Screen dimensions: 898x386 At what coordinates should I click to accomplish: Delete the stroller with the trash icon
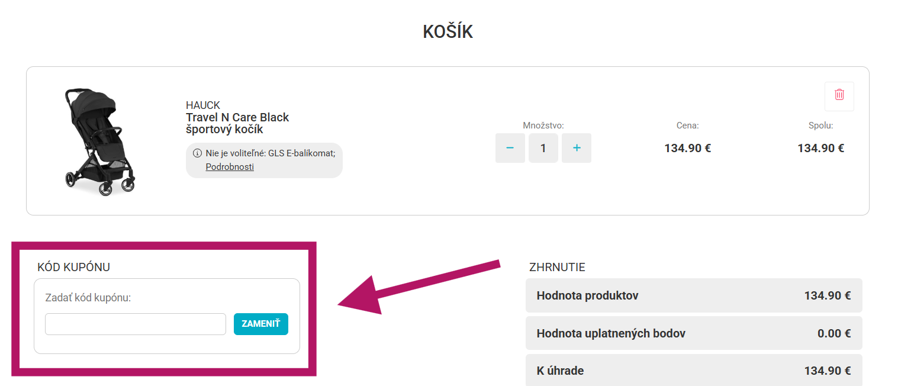(839, 95)
